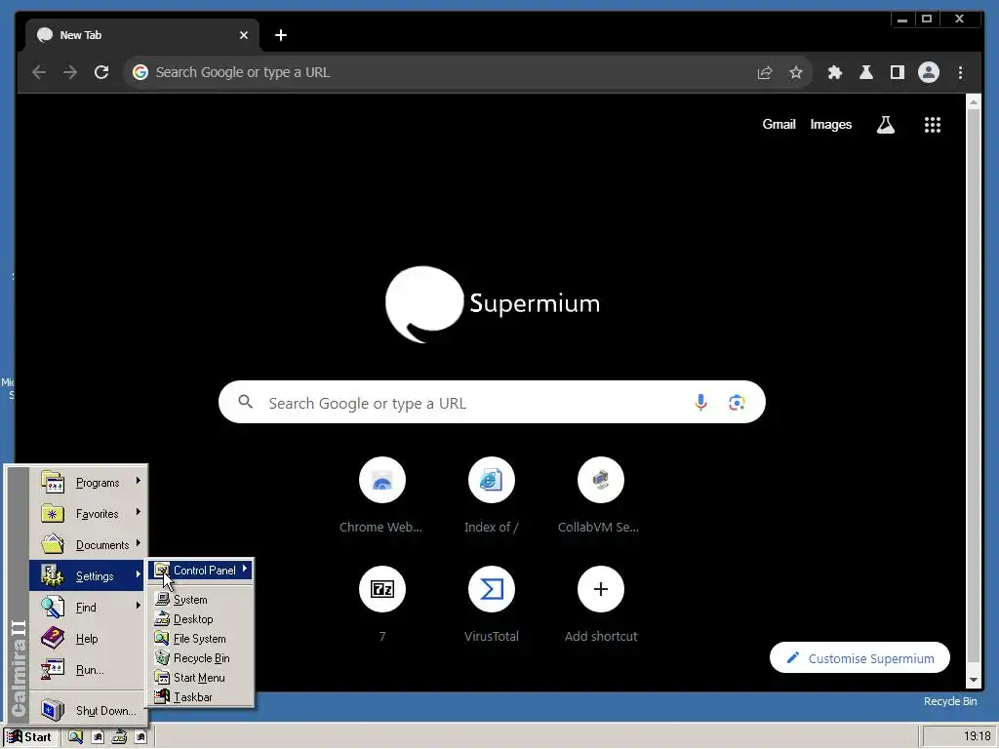Choose Shut Down... from the Start menu
Viewport: 999px width, 749px height.
88,710
